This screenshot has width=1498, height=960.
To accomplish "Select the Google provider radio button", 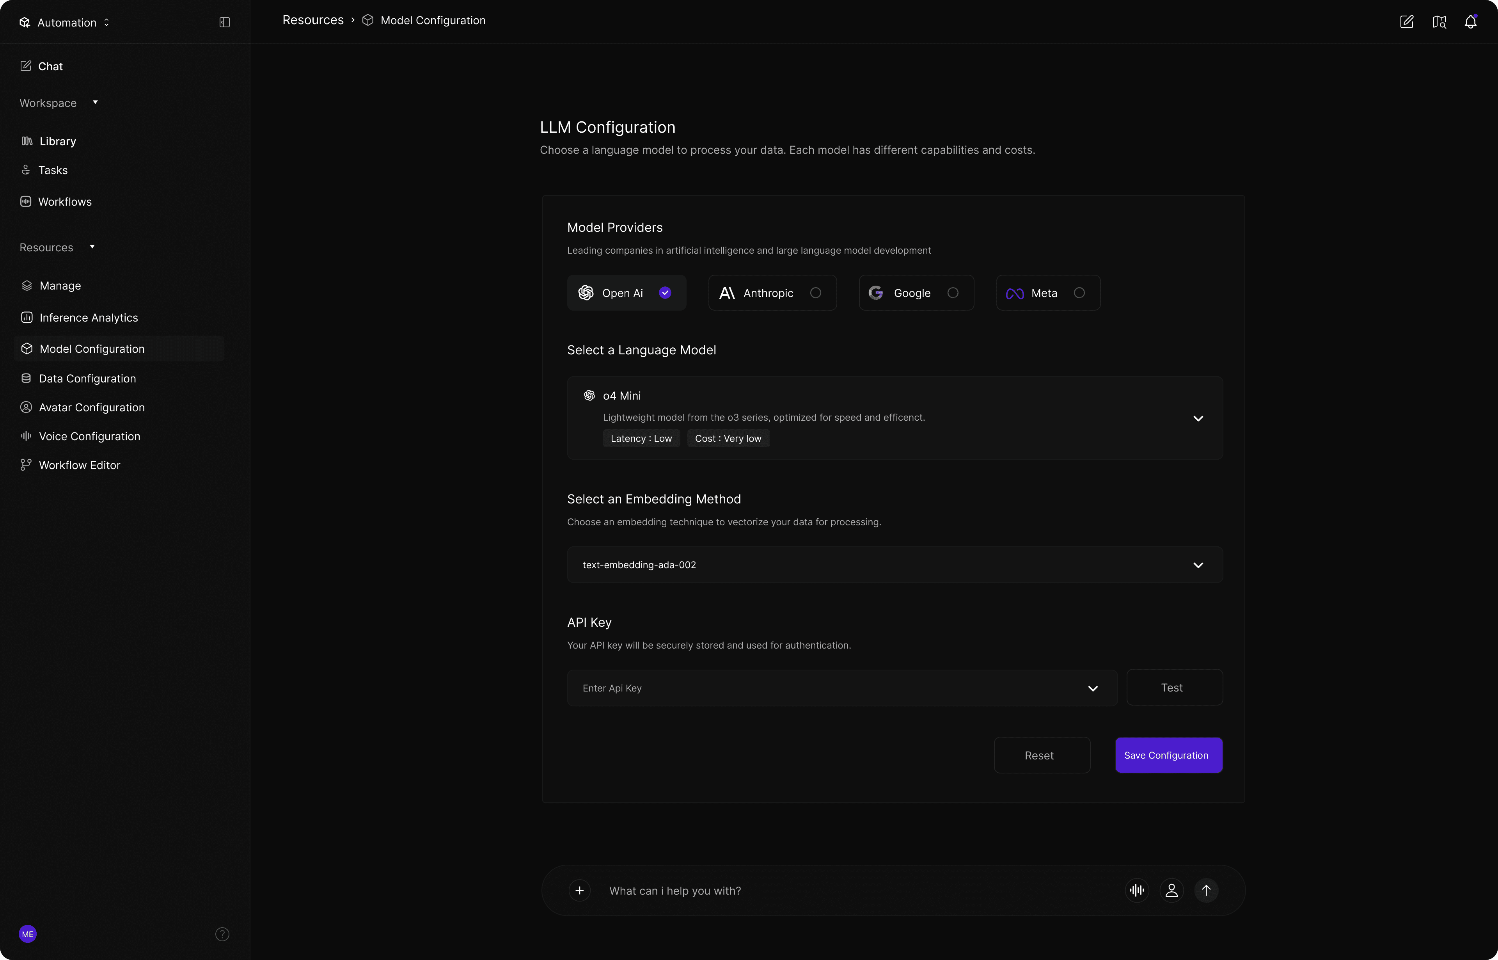I will [953, 293].
